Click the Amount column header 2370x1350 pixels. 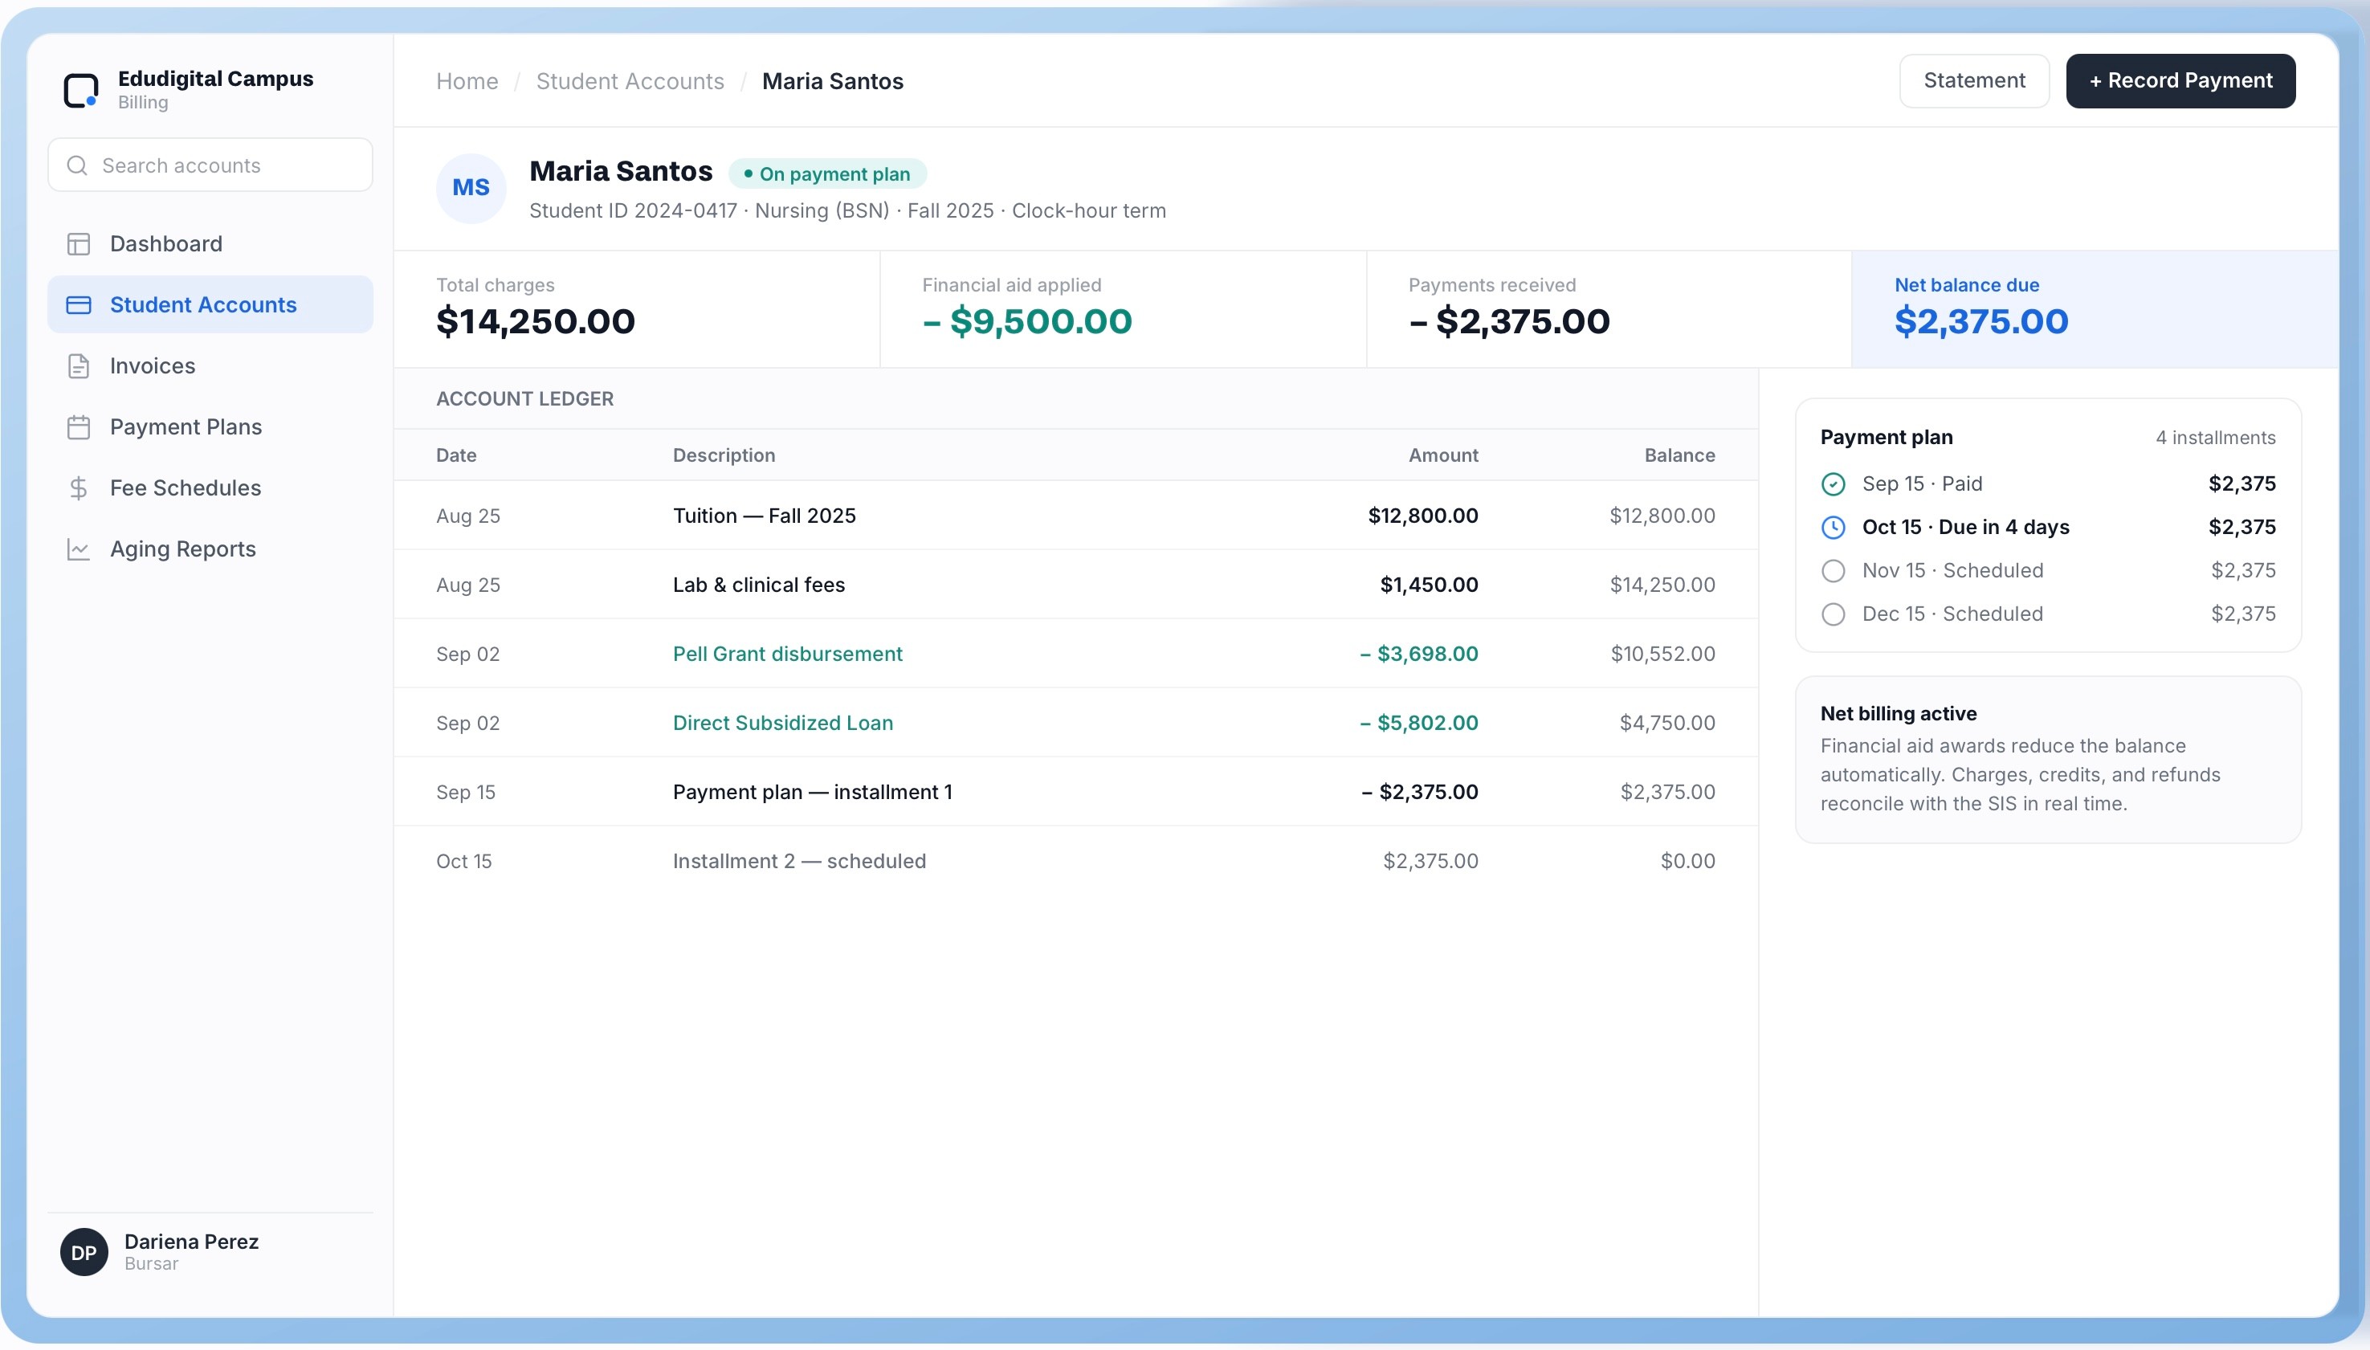pyautogui.click(x=1444, y=455)
